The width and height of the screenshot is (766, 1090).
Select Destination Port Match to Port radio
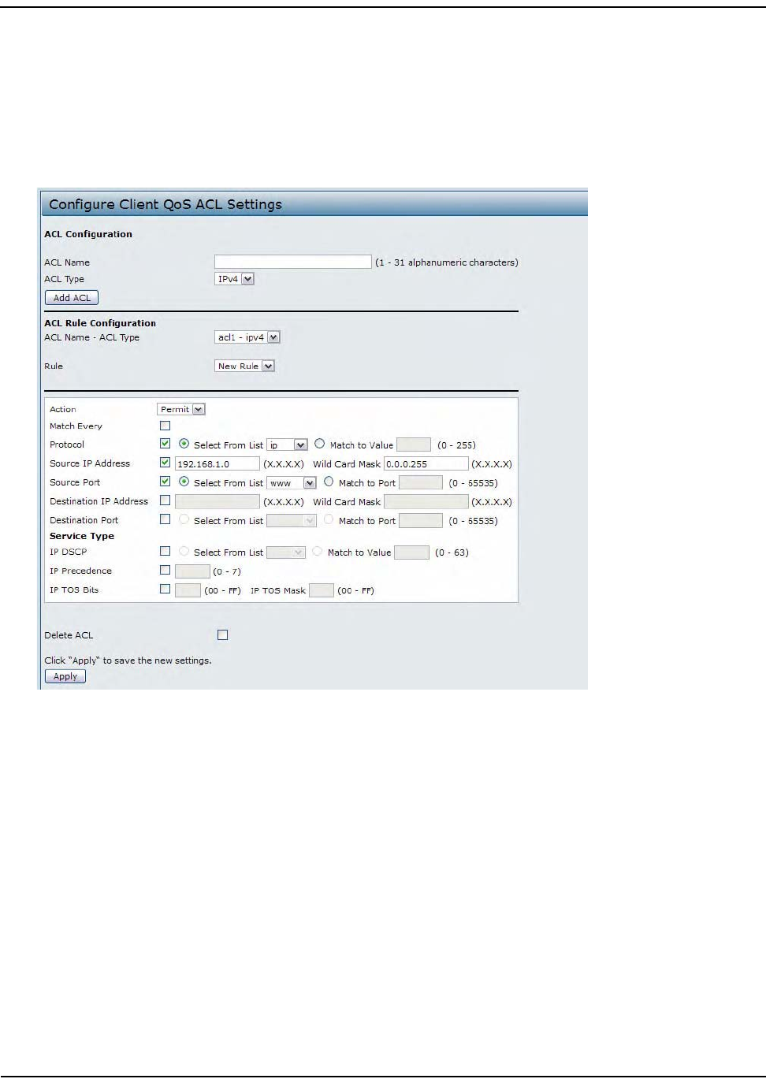coord(329,519)
